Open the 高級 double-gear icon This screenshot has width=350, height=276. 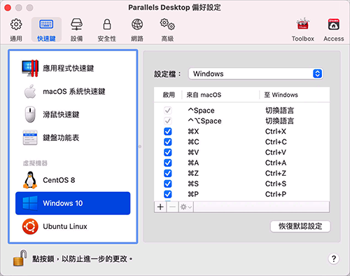tap(167, 25)
